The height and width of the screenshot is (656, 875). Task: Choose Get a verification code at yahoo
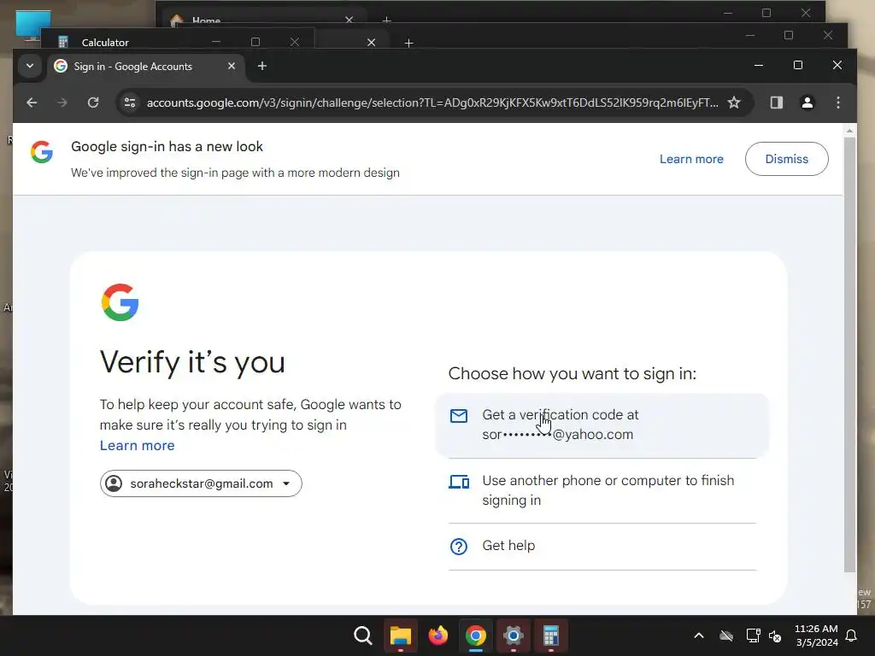pos(602,425)
